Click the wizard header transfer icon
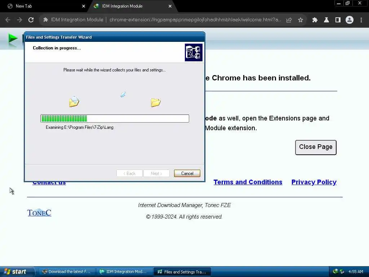 click(x=194, y=52)
